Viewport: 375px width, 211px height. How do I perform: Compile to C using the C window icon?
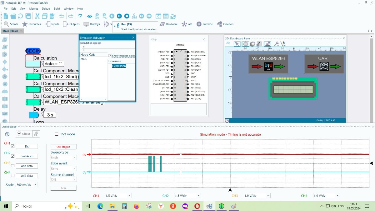(x=158, y=16)
